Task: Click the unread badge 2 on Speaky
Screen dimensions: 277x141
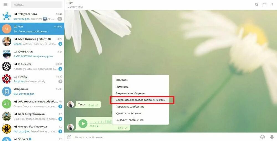Action: (60, 82)
